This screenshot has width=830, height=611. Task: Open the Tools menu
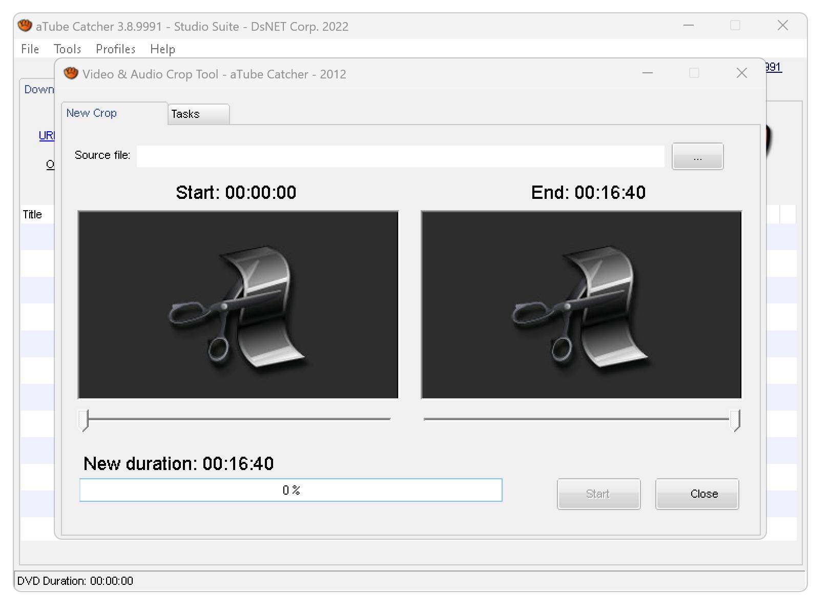[67, 49]
